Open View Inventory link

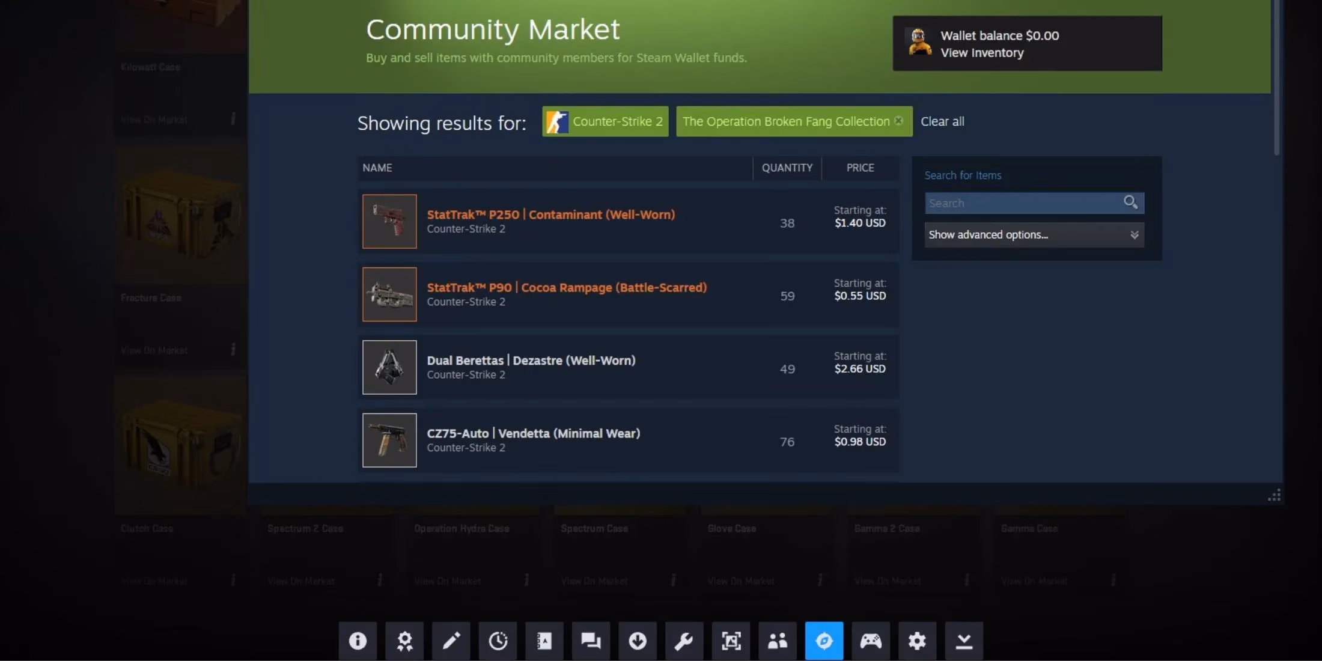[x=982, y=53]
